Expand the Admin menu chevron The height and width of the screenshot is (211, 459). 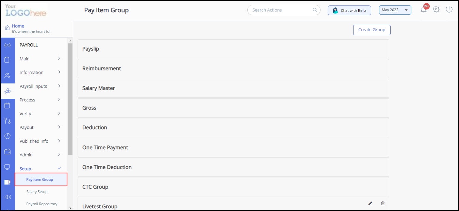[x=59, y=154]
